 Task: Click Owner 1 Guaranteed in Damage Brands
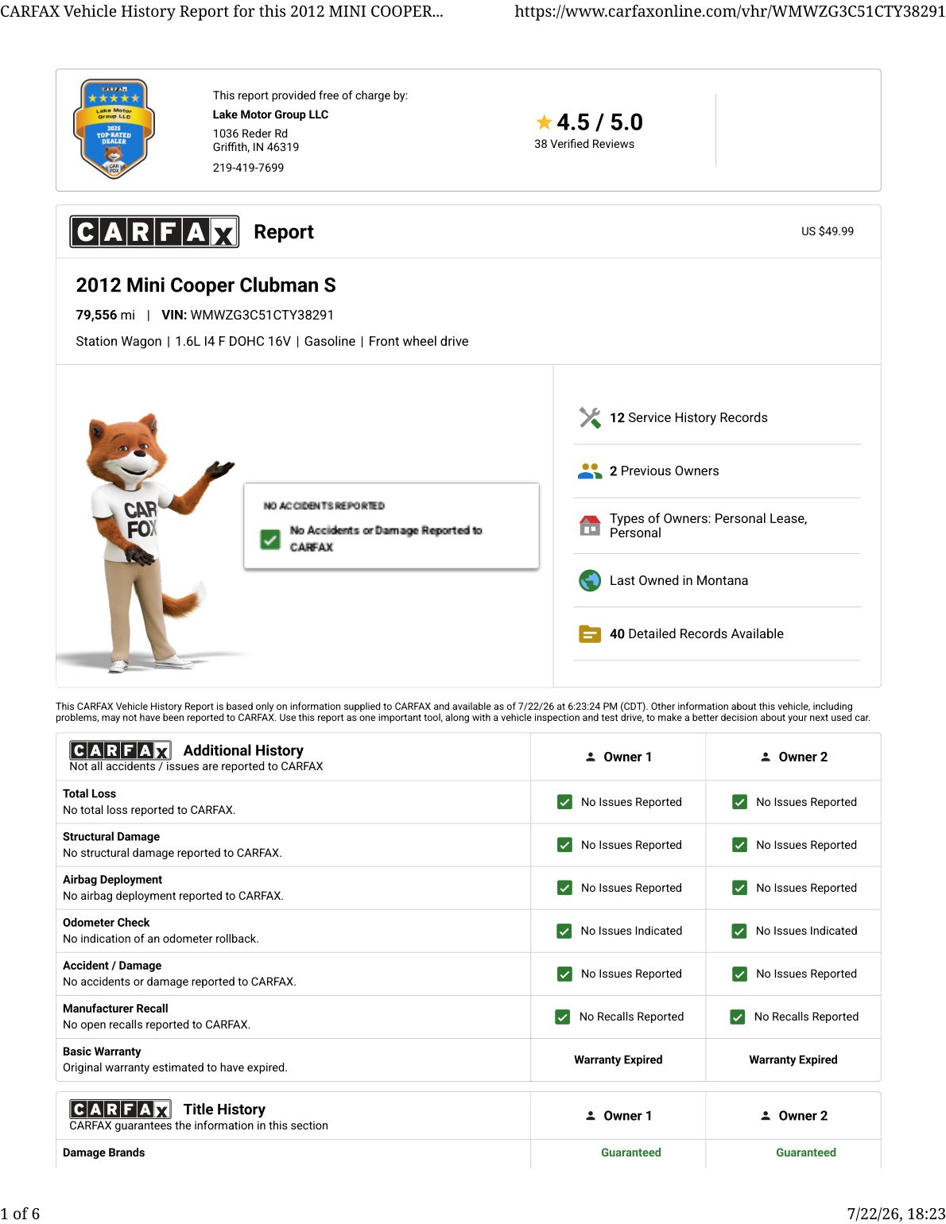coord(631,1152)
